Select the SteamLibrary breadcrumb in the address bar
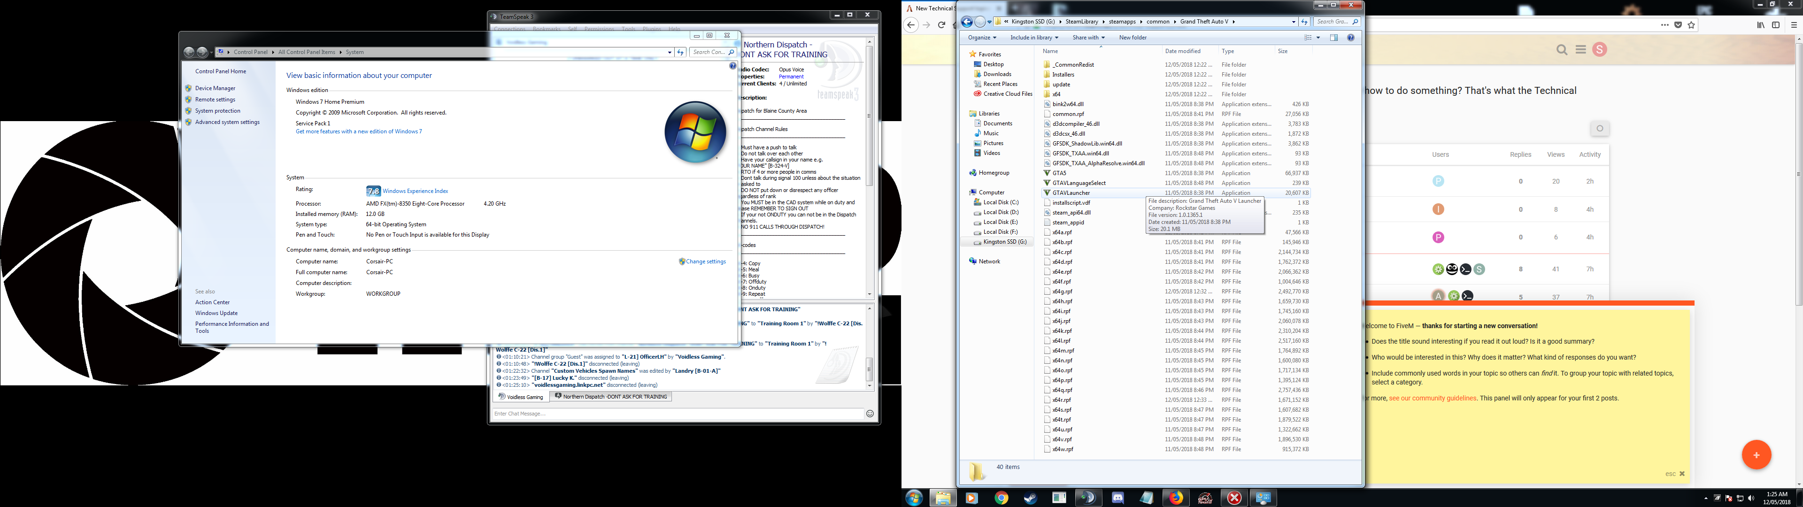Viewport: 1803px width, 507px height. 1083,22
